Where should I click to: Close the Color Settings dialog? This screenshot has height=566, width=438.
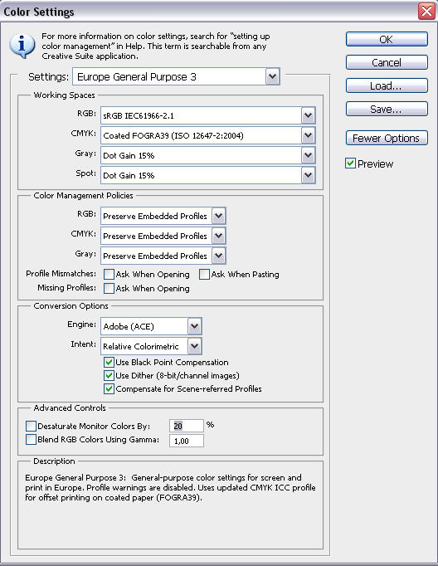point(427,11)
